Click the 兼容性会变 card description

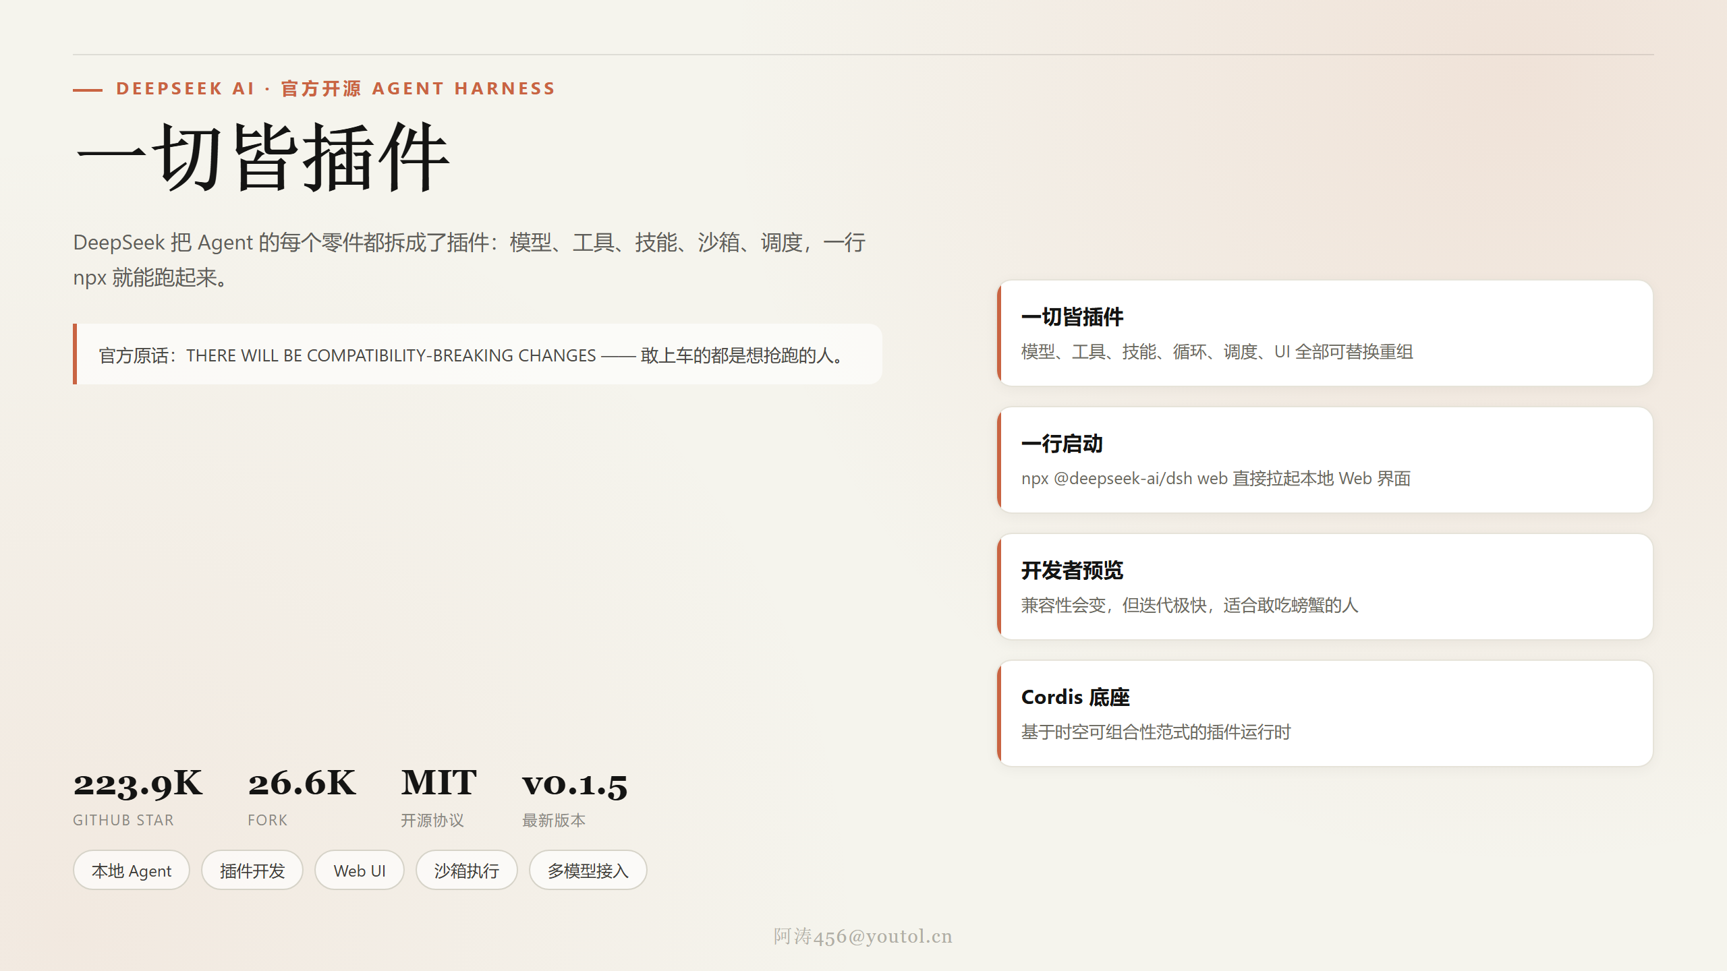1189,606
